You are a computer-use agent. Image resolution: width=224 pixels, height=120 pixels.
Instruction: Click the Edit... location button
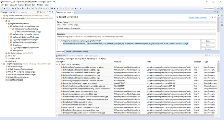coord(208,45)
